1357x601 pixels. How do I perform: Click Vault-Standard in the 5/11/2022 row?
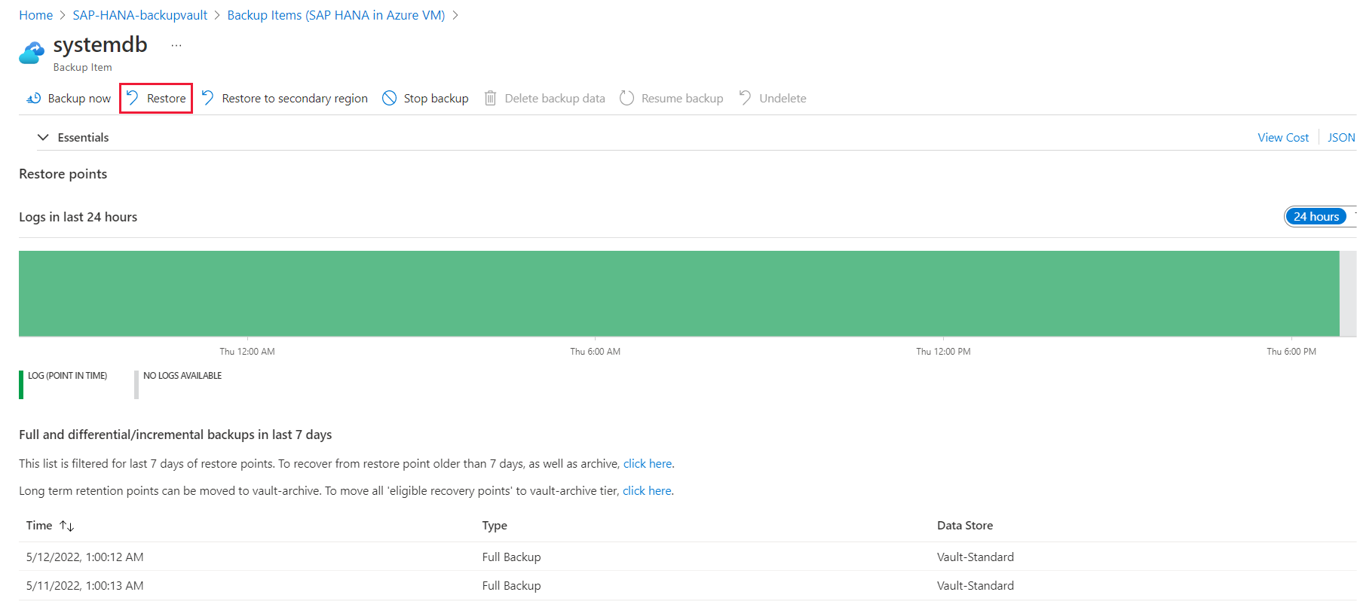pyautogui.click(x=976, y=586)
